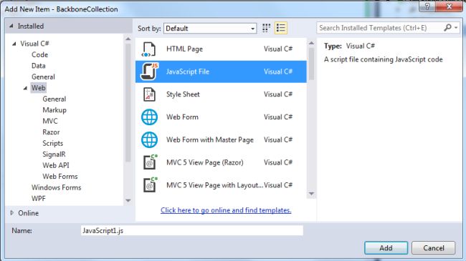Select the Markup category
The image size is (466, 261).
click(54, 110)
